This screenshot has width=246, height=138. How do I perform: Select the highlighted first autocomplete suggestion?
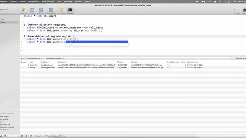(x=97, y=42)
